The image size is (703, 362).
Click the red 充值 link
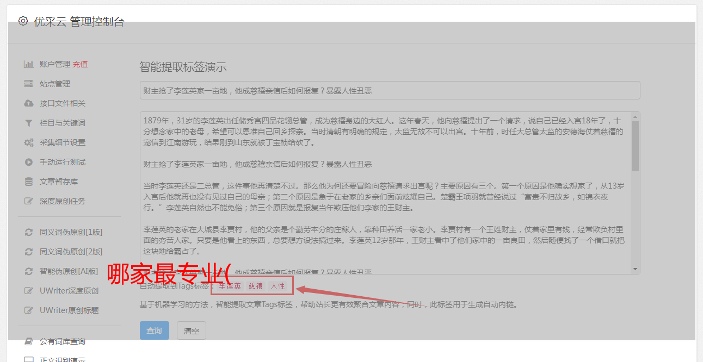80,64
